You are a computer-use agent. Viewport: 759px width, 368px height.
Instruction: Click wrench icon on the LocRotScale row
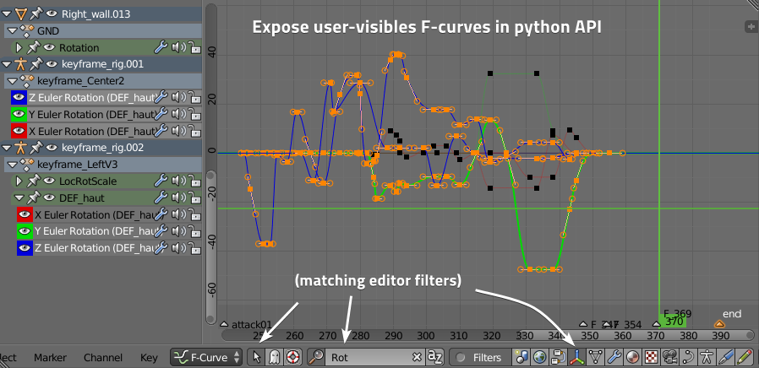(x=161, y=181)
